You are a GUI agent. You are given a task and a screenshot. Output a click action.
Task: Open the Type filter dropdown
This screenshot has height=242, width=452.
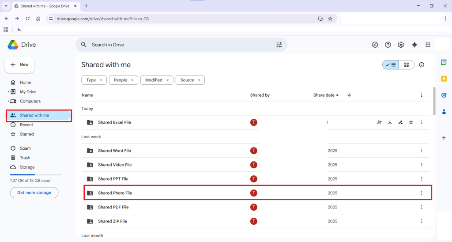tap(94, 80)
